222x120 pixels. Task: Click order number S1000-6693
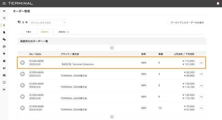coord(36,84)
